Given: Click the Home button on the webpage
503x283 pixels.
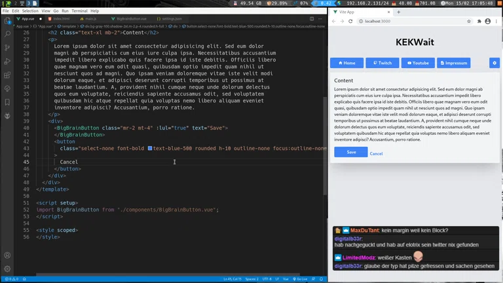Looking at the screenshot, I should click(x=346, y=63).
